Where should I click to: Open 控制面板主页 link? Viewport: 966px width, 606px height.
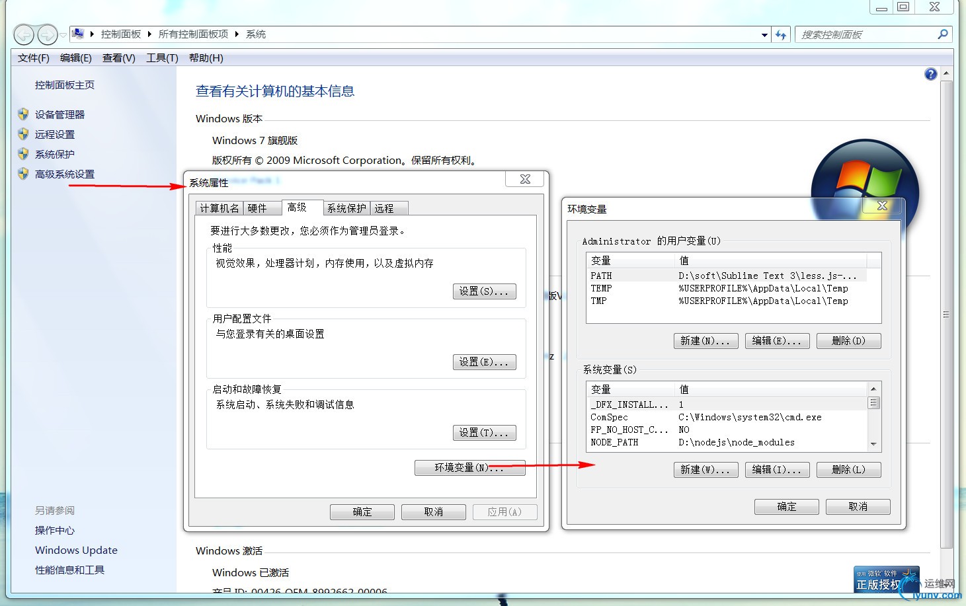(65, 85)
